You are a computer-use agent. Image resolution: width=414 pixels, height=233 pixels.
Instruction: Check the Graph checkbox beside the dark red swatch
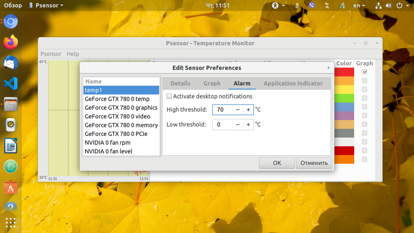364,150
